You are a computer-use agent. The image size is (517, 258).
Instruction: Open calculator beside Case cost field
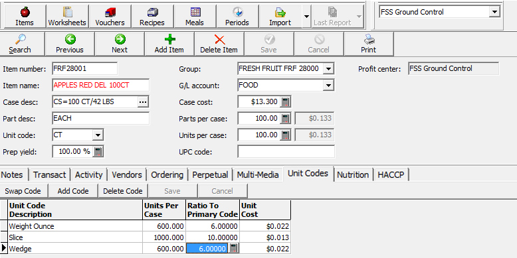point(286,102)
